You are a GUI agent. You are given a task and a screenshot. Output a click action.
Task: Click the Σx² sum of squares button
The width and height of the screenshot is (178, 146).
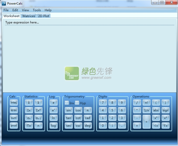point(38,110)
